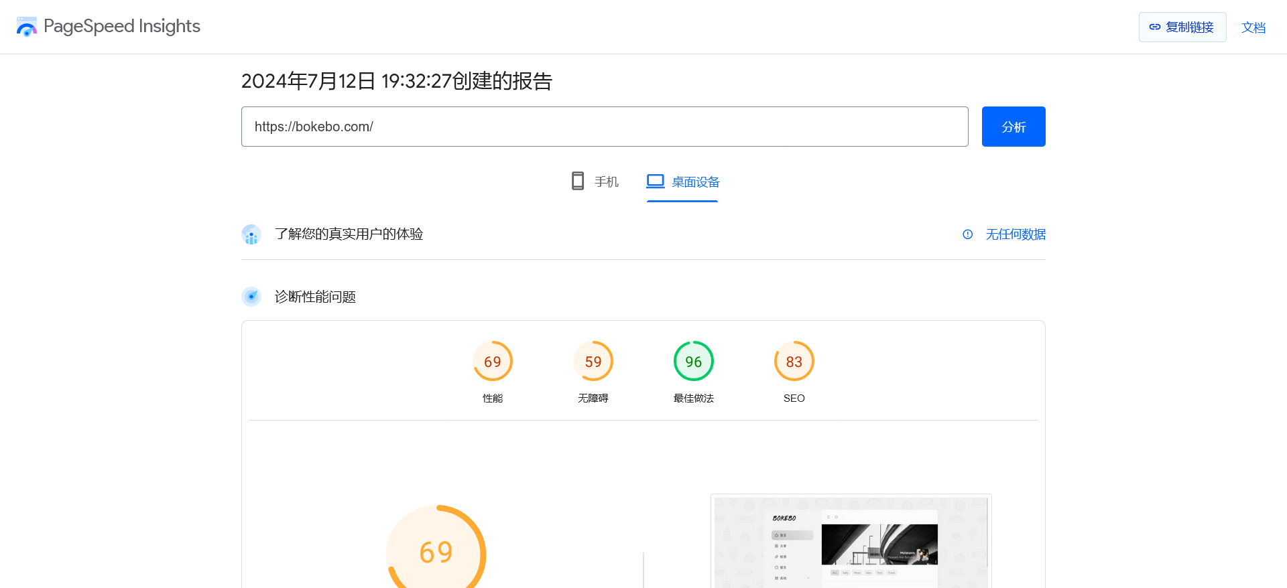Image resolution: width=1287 pixels, height=588 pixels.
Task: Click the diagnose performance section icon
Action: click(x=251, y=297)
